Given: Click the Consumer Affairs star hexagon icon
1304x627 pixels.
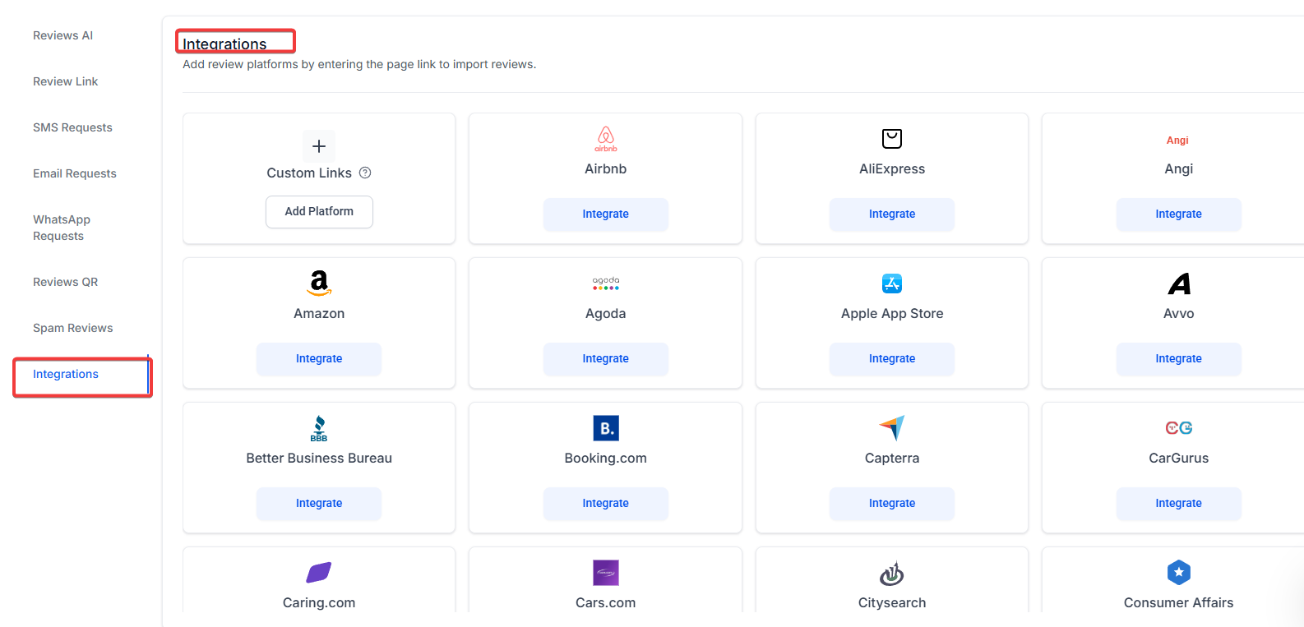Looking at the screenshot, I should click(x=1179, y=572).
